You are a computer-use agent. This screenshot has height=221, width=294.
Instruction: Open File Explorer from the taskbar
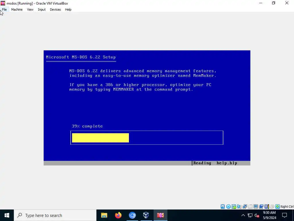pos(104,215)
